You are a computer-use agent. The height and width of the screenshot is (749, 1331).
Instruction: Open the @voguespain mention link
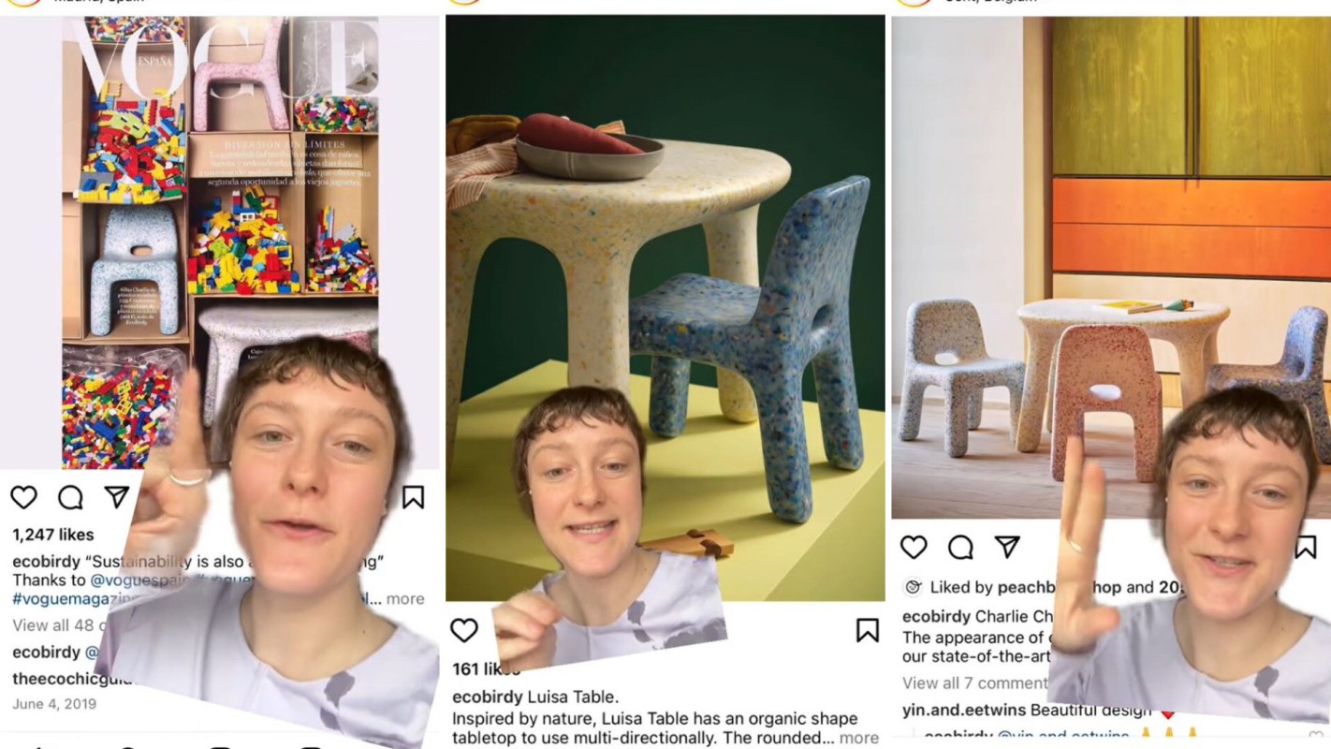[x=142, y=580]
